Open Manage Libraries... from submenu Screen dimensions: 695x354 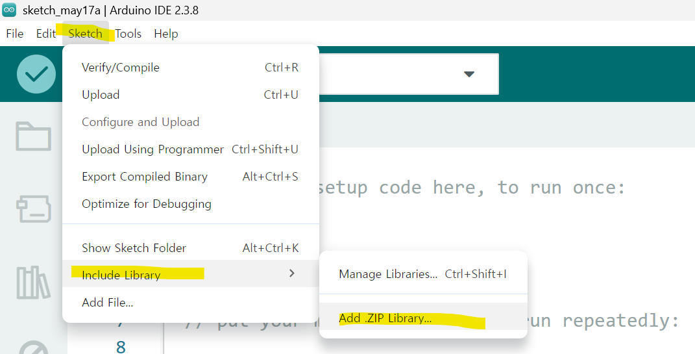[x=423, y=274]
